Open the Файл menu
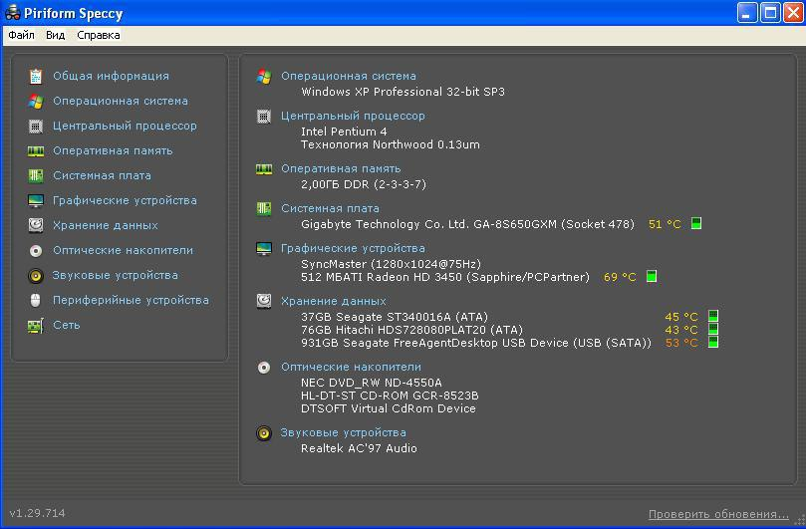This screenshot has width=806, height=529. (x=21, y=35)
